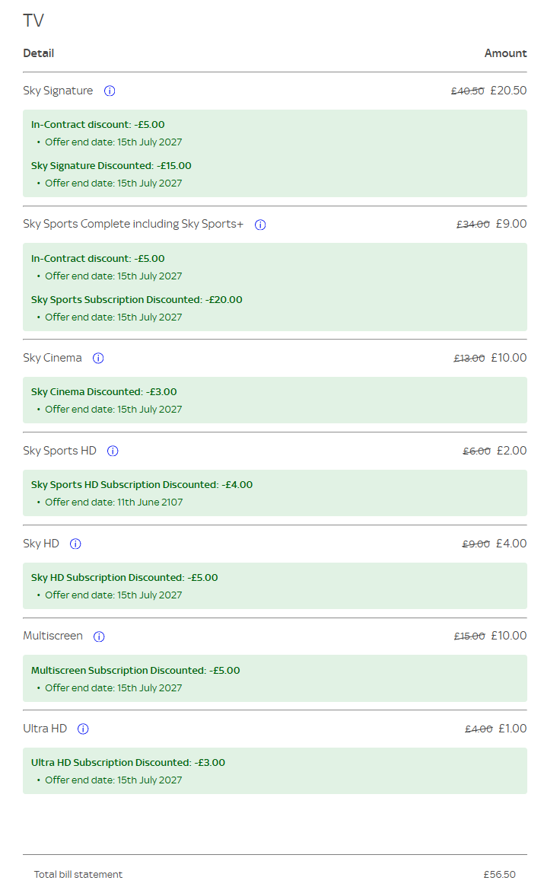
Task: Select Sky Sports HD Subscription Discounted line
Action: (x=142, y=485)
